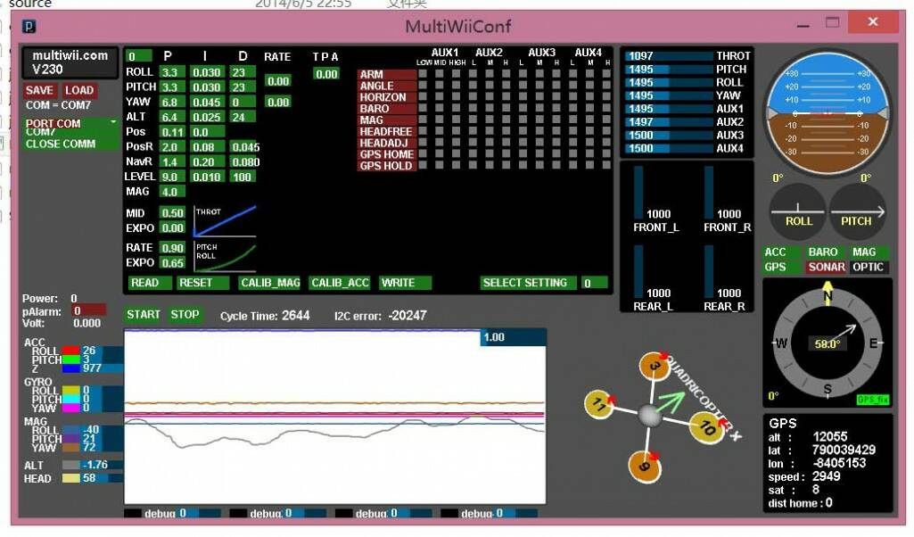The image size is (914, 537).
Task: Toggle the MAG sensor indicator above OPTIC
Action: click(868, 252)
